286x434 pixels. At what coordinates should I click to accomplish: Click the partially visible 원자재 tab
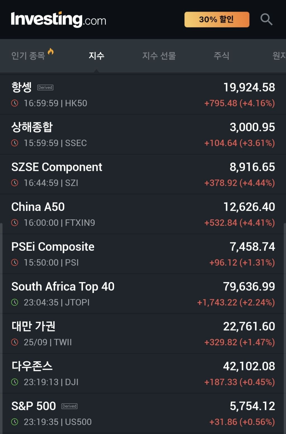tap(279, 56)
